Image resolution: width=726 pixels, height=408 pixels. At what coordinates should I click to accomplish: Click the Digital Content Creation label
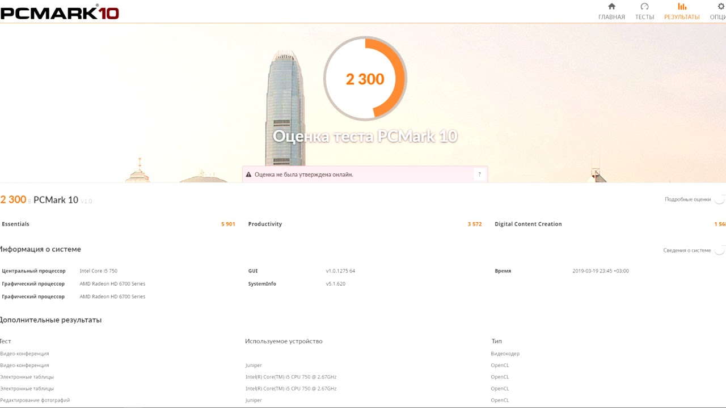click(528, 224)
